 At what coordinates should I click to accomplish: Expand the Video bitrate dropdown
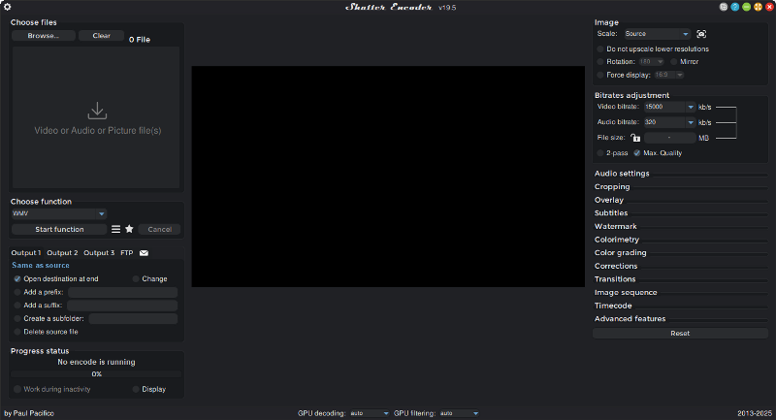(691, 107)
